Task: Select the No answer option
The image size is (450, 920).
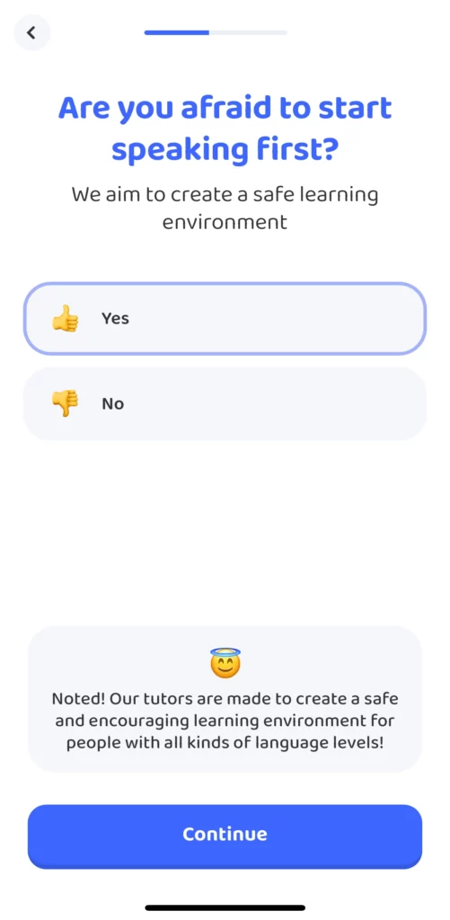Action: pos(225,403)
